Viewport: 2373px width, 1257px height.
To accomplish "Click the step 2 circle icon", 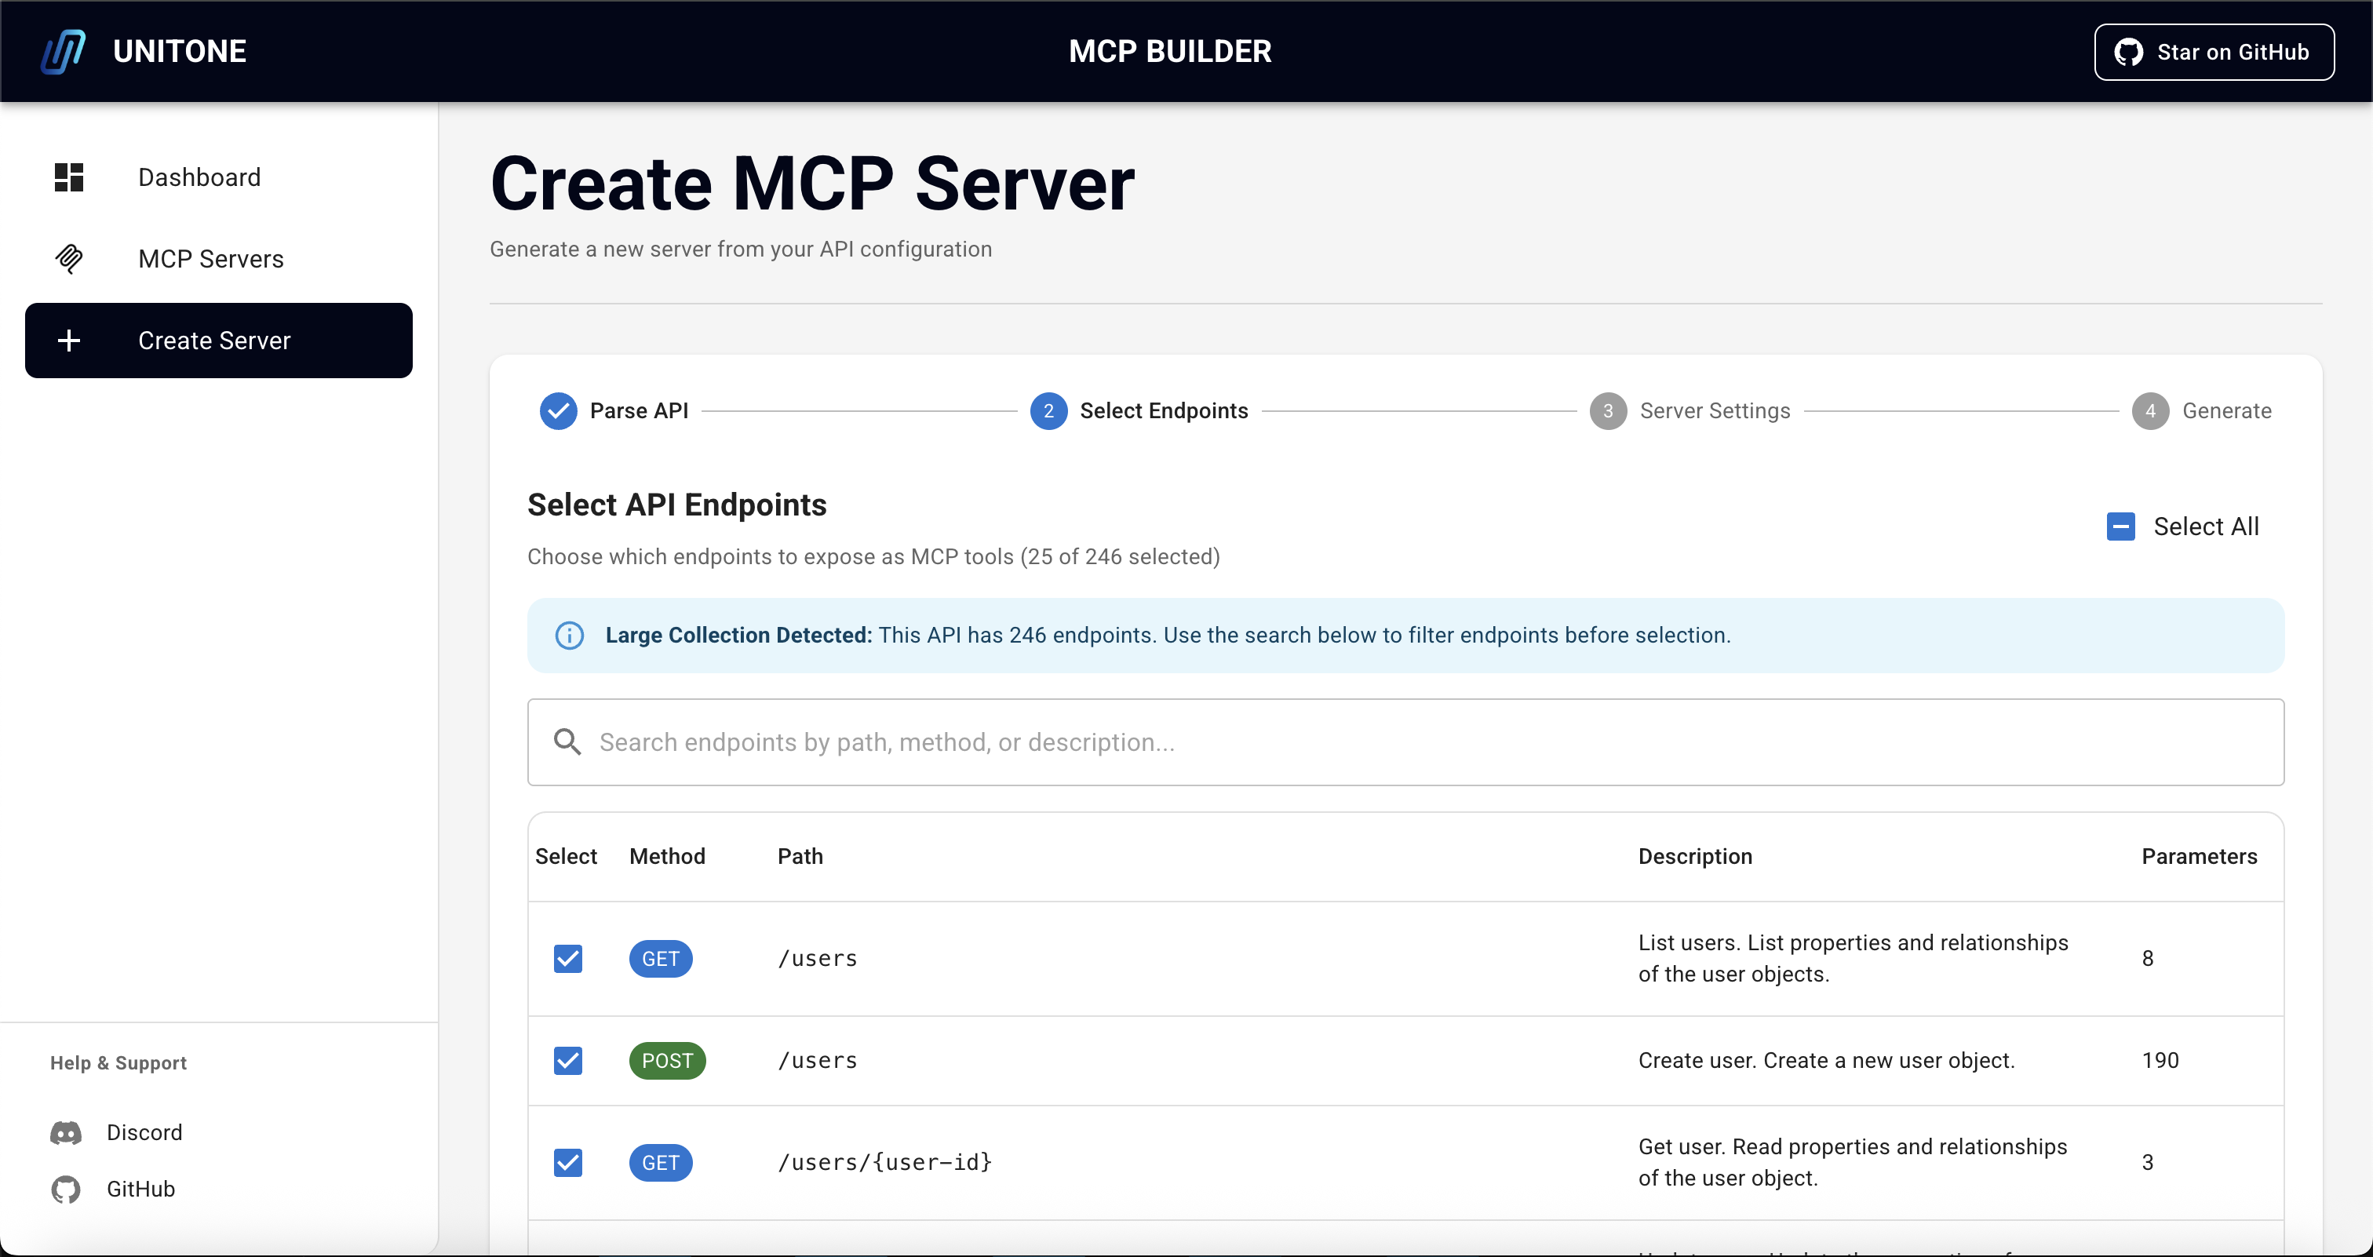I will point(1048,410).
